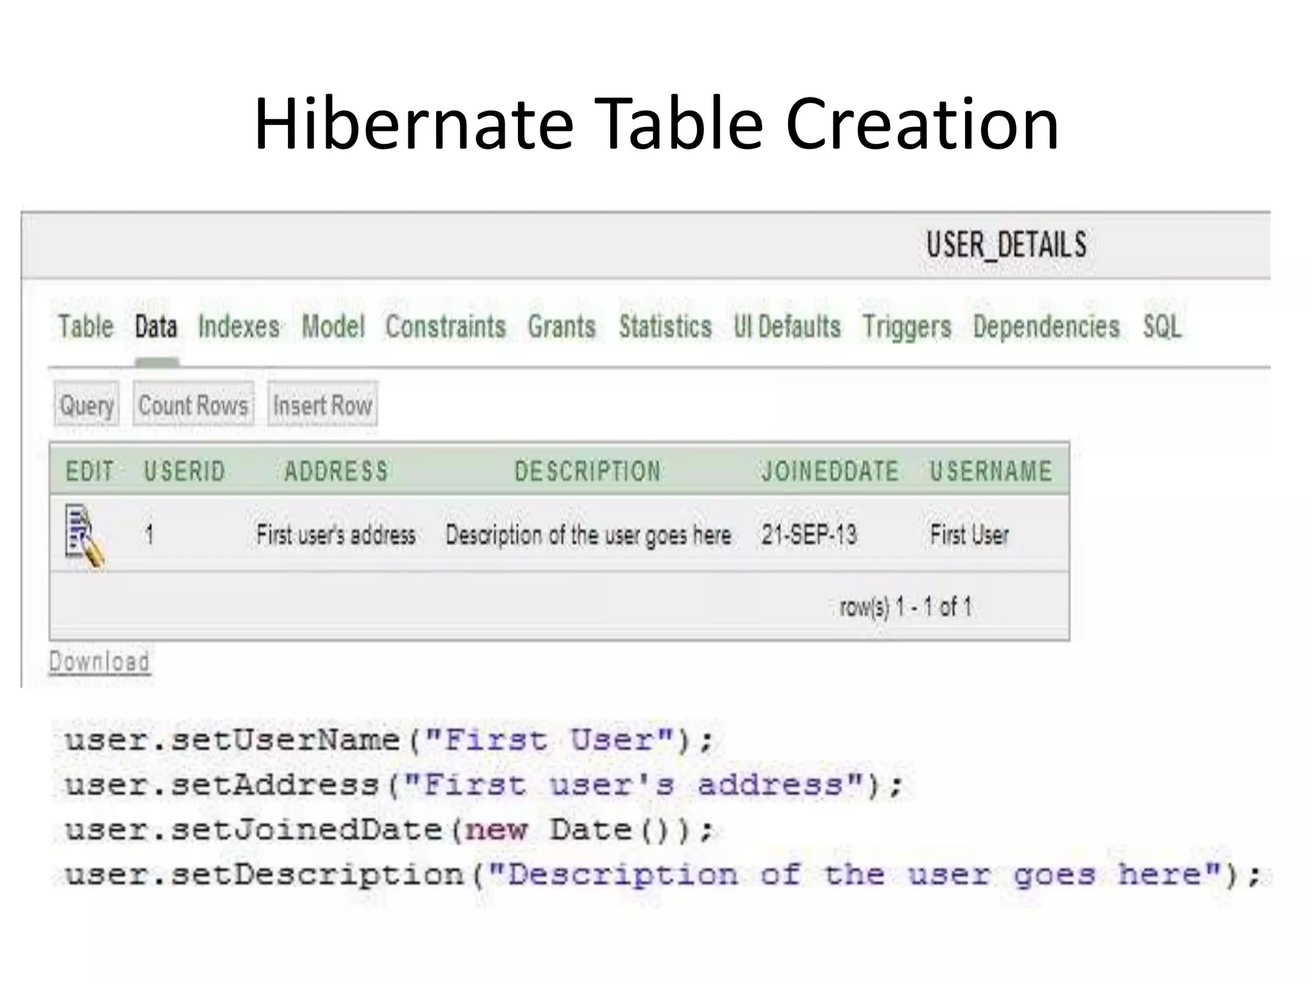Click the Hibernate Table Creation heading
This screenshot has height=985, width=1313.
click(656, 123)
